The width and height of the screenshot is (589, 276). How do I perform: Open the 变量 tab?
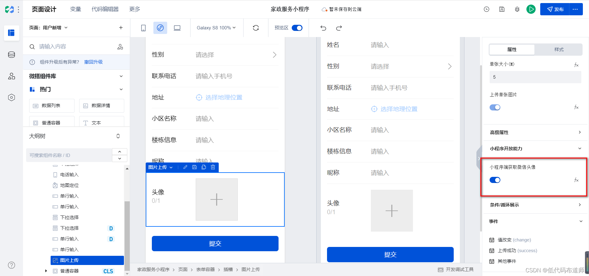pyautogui.click(x=75, y=9)
